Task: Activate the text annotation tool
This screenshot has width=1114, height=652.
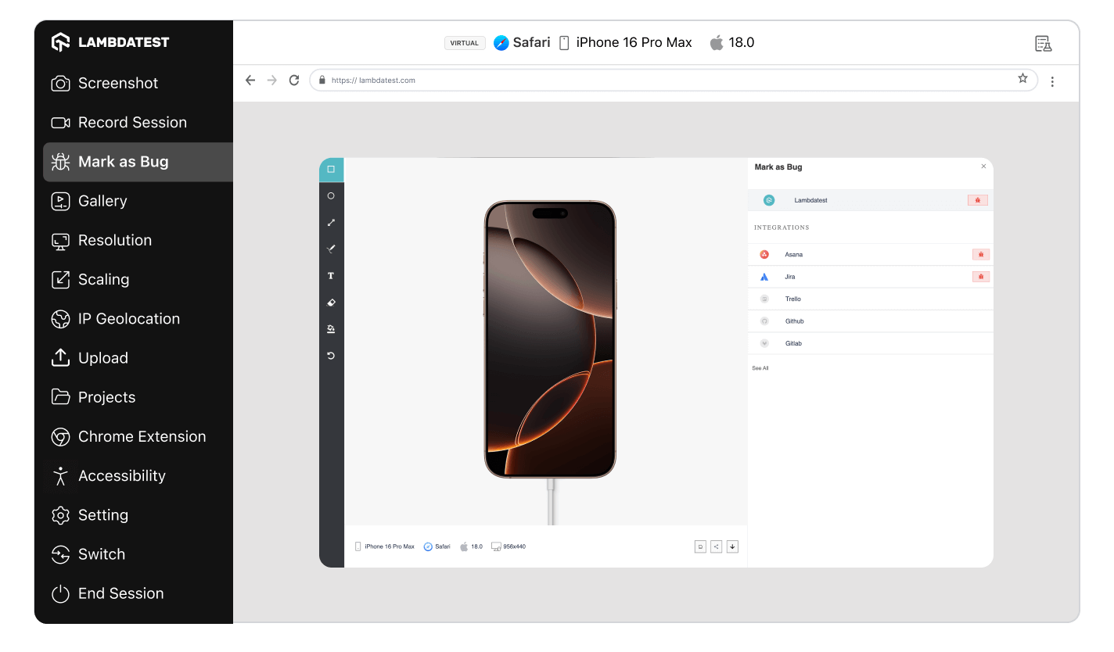Action: tap(331, 276)
